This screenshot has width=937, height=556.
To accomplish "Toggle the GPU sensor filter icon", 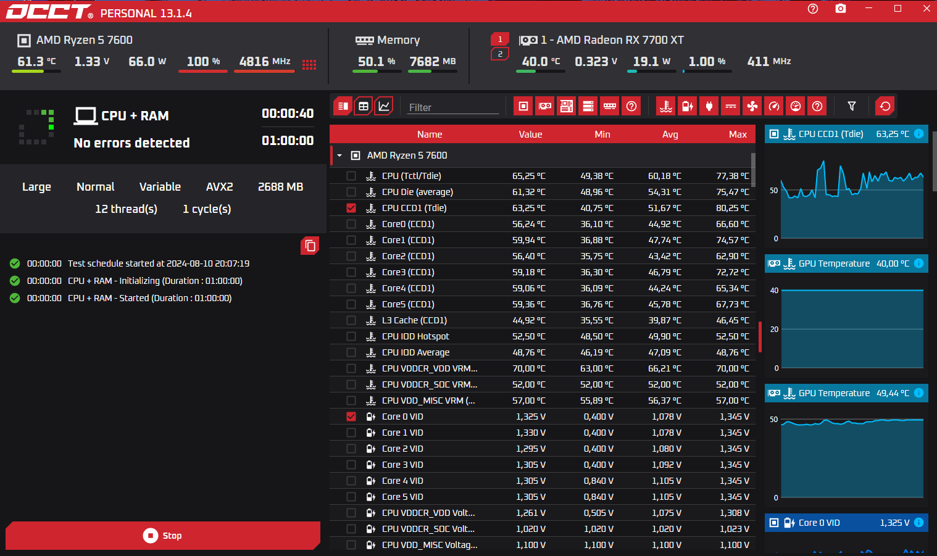I will coord(545,106).
